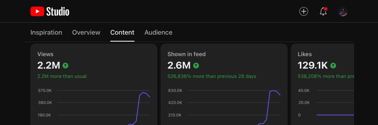Image resolution: width=378 pixels, height=125 pixels.
Task: Click the YouTube Studio logo
Action: (x=50, y=12)
